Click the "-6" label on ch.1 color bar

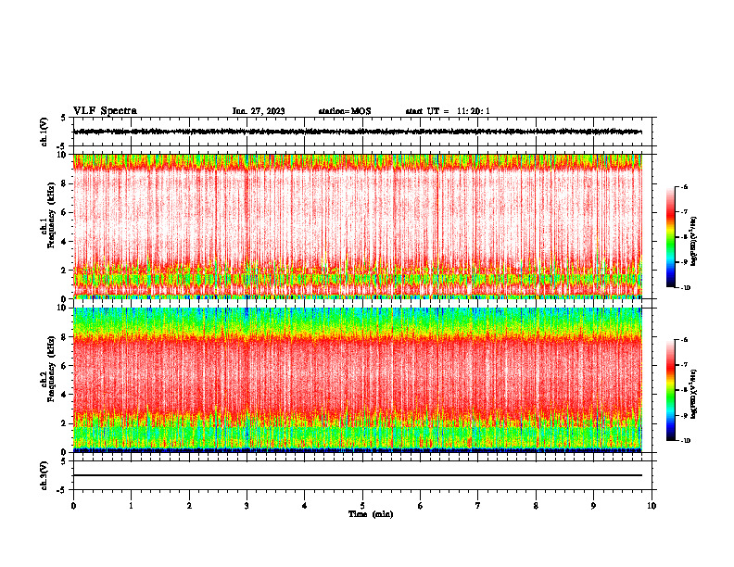pos(684,186)
